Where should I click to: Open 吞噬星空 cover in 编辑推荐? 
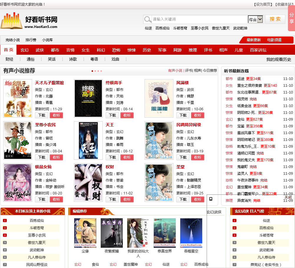point(191,233)
